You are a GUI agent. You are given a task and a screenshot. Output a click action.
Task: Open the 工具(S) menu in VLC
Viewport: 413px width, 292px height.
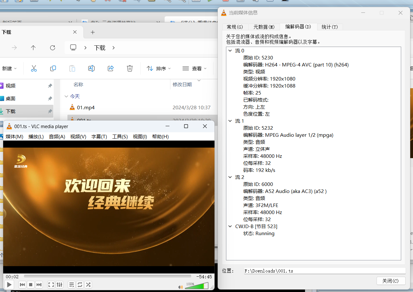coord(120,136)
